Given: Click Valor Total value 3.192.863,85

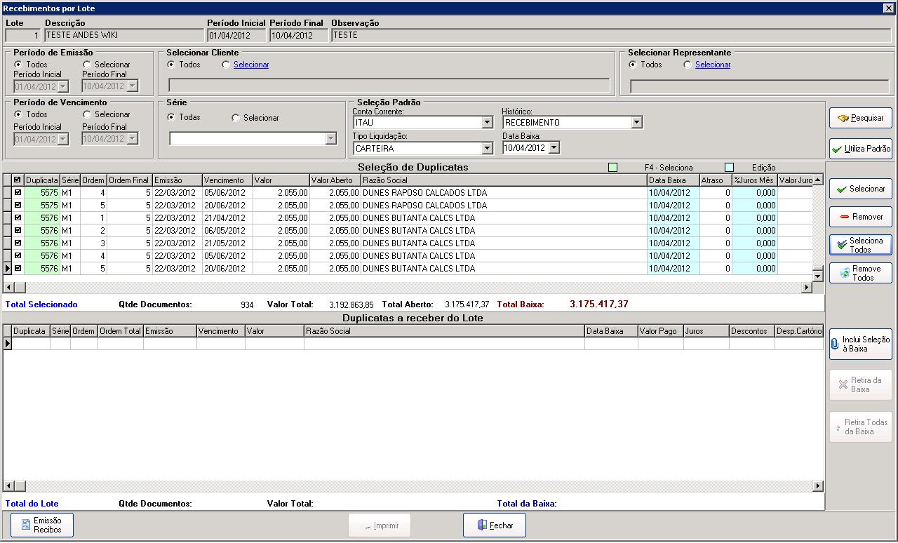Looking at the screenshot, I should coord(351,305).
